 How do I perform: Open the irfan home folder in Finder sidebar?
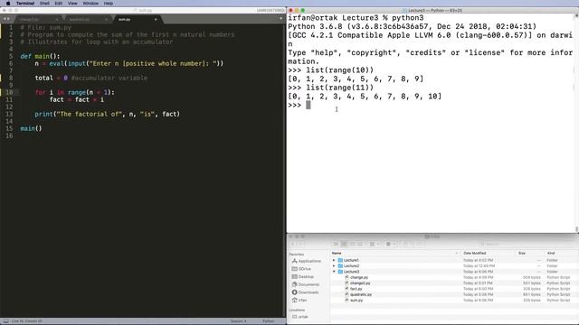(299, 301)
